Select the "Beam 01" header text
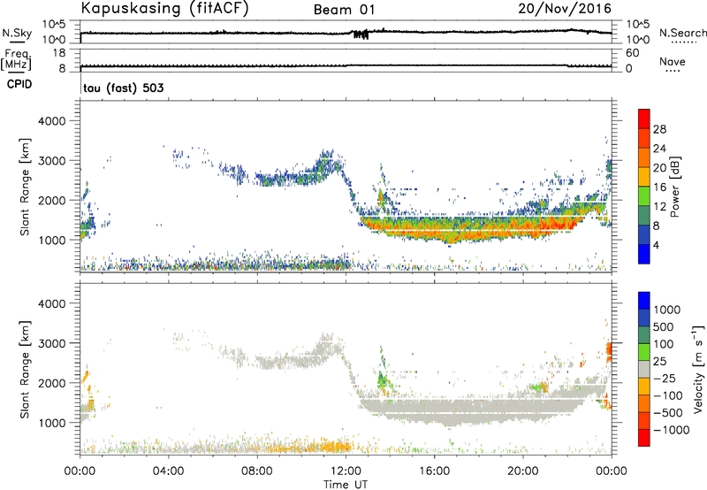707x490 pixels. point(344,10)
